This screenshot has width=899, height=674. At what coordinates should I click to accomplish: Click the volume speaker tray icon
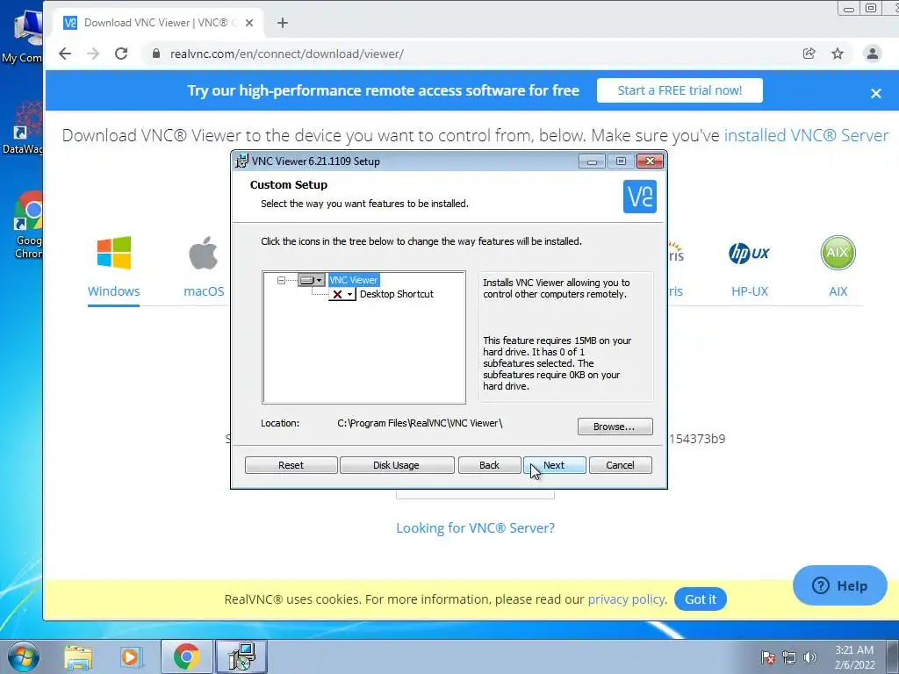(809, 657)
